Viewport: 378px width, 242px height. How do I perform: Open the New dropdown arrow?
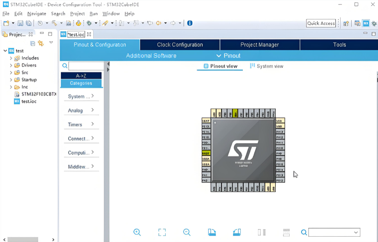[x=13, y=23]
